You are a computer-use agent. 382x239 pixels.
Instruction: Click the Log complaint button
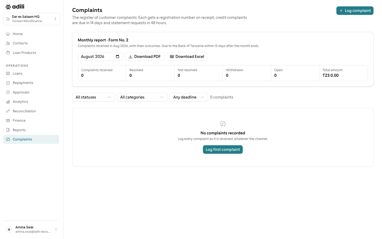coord(355,11)
